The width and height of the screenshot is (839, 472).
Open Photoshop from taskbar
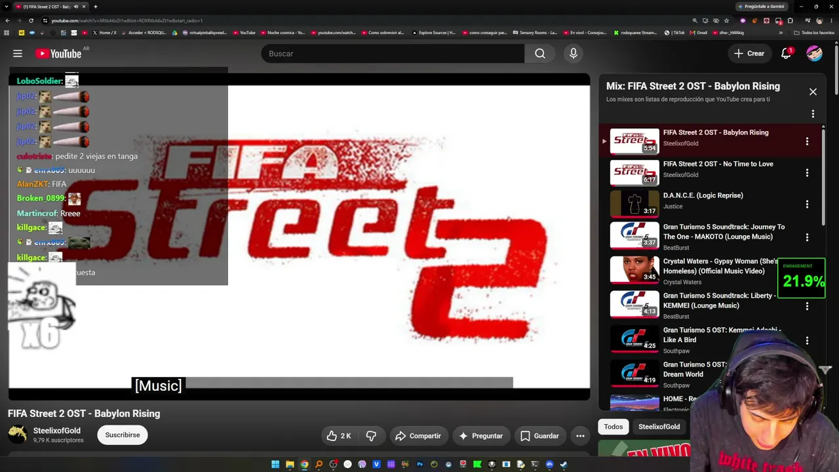pyautogui.click(x=419, y=465)
